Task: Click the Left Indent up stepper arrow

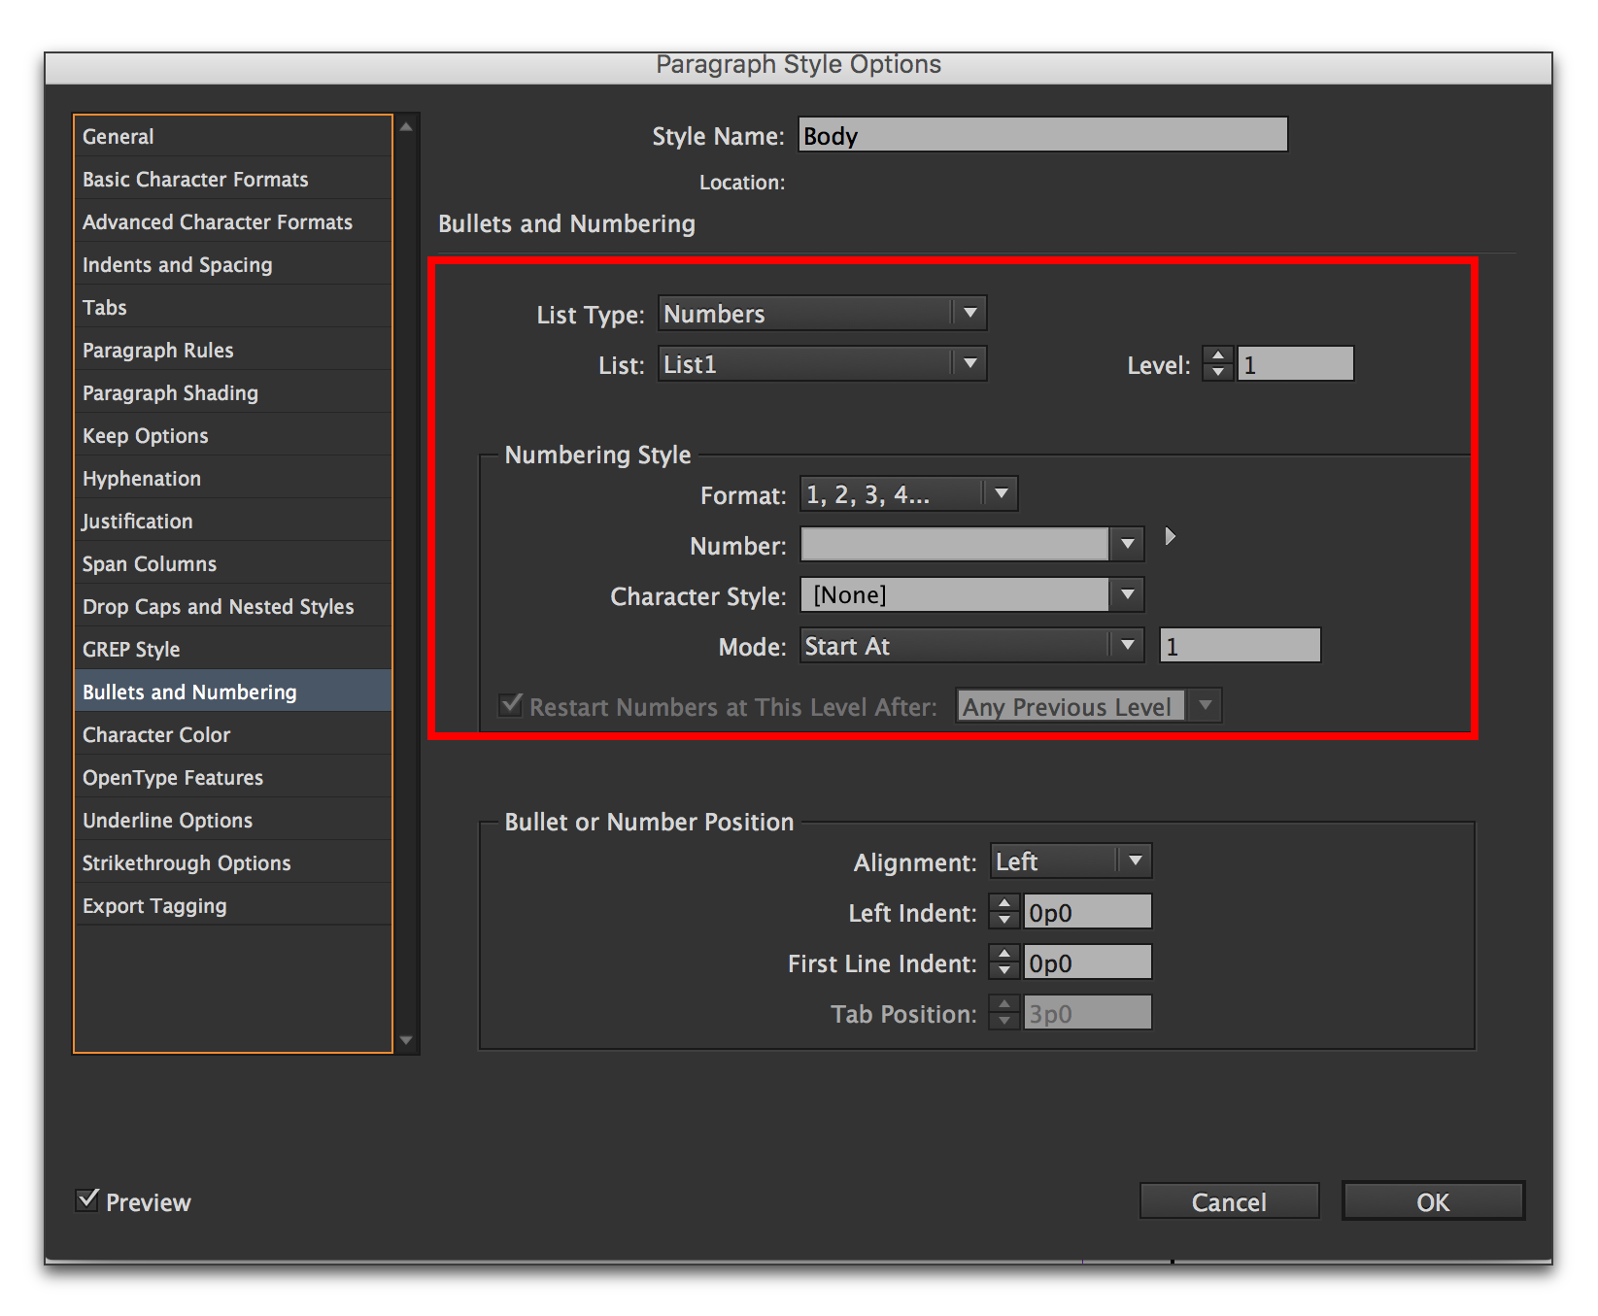Action: coord(1003,904)
